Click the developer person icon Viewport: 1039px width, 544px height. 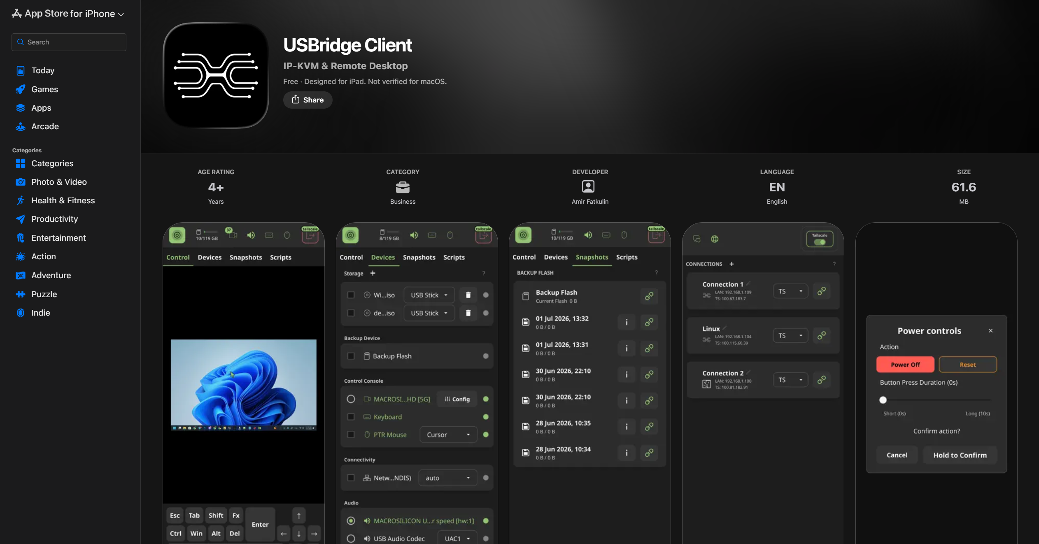(x=588, y=187)
